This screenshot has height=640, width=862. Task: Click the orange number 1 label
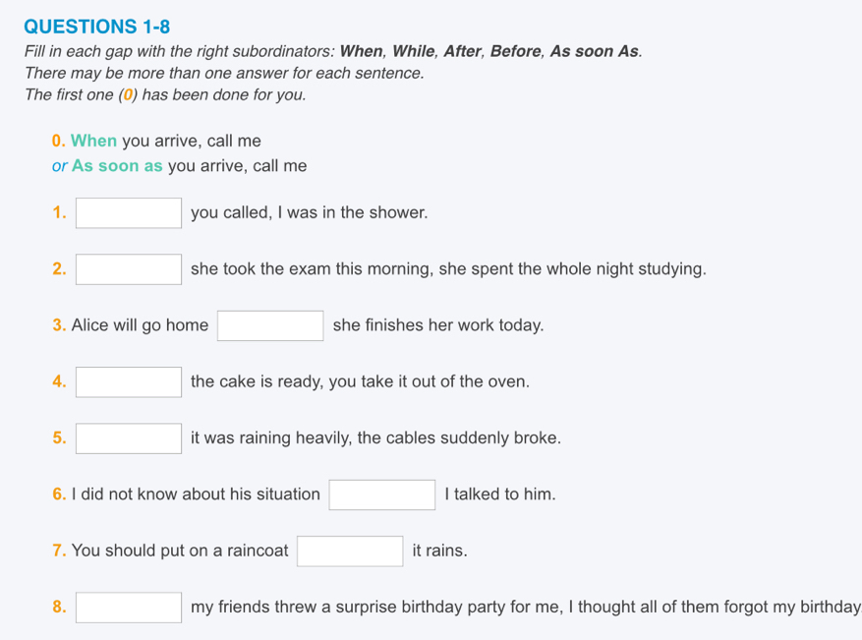[x=59, y=212]
